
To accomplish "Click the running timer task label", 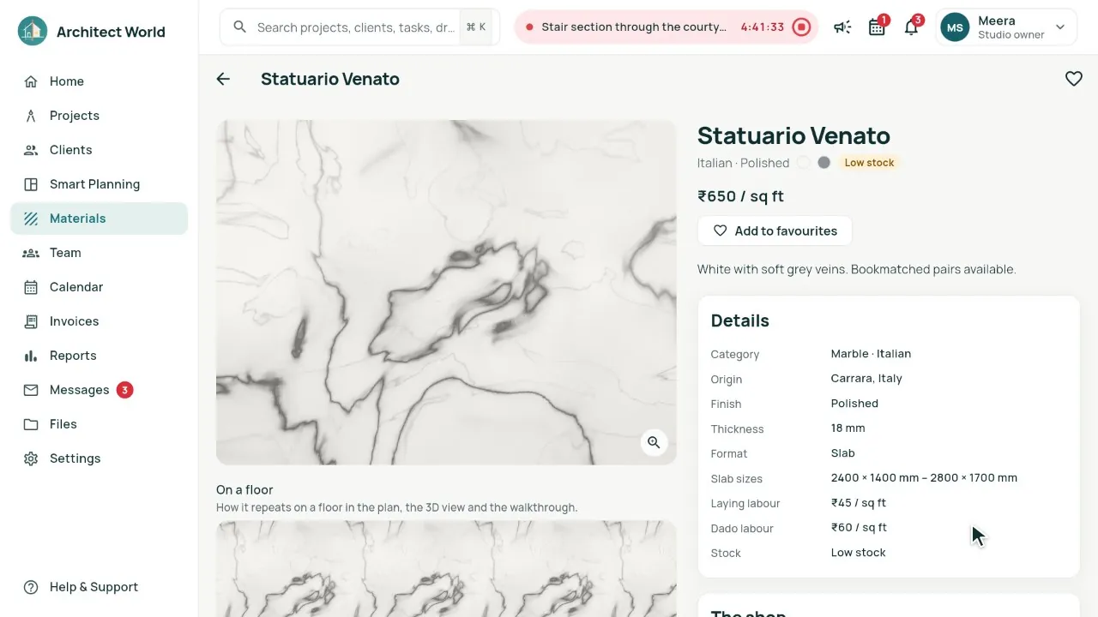I will (634, 27).
